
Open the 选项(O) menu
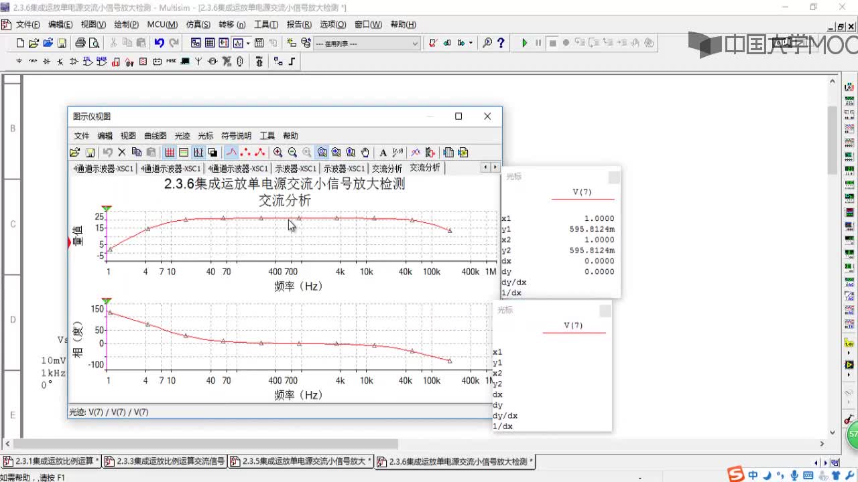coord(332,25)
